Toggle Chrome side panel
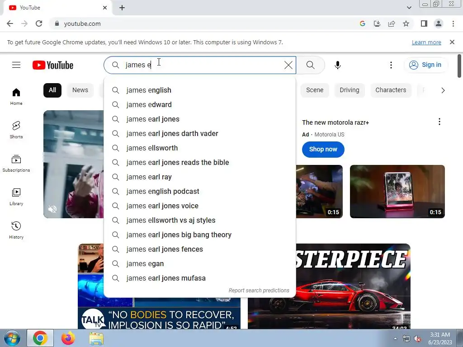The image size is (463, 347). 424,23
